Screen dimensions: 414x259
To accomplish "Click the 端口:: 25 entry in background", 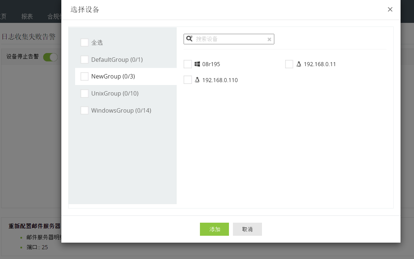I will pos(37,247).
